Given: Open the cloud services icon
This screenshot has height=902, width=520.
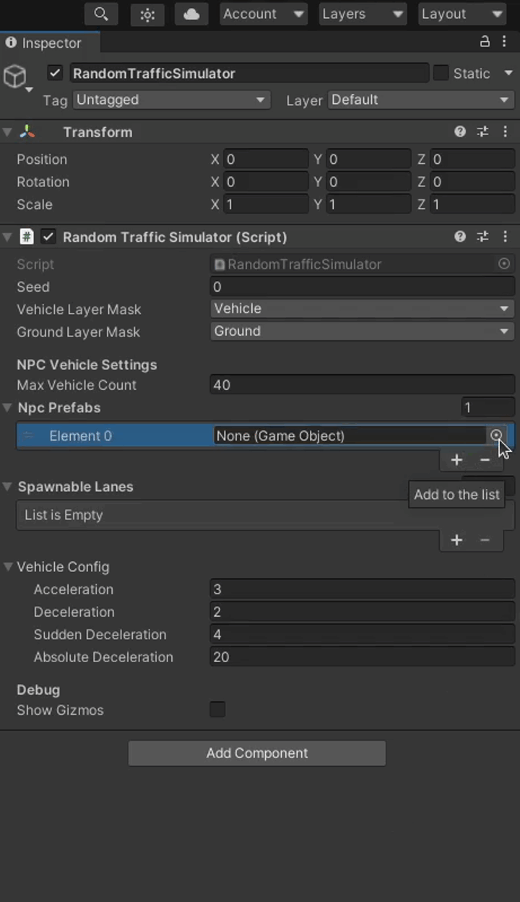Looking at the screenshot, I should pos(191,14).
